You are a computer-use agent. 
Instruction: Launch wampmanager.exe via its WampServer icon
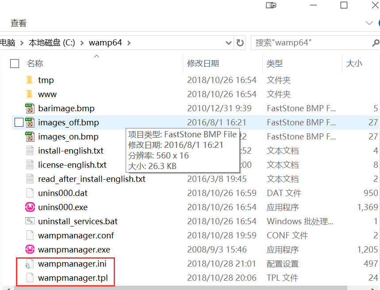(x=29, y=249)
